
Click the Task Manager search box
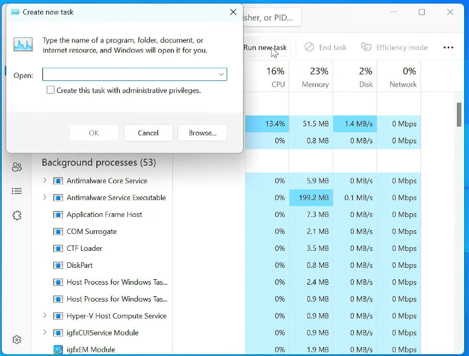click(x=272, y=18)
